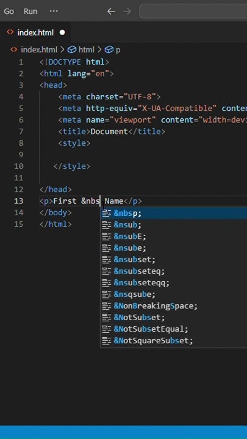Switch to the index.html editor tab
Image resolution: width=247 pixels, height=439 pixels.
(x=35, y=32)
